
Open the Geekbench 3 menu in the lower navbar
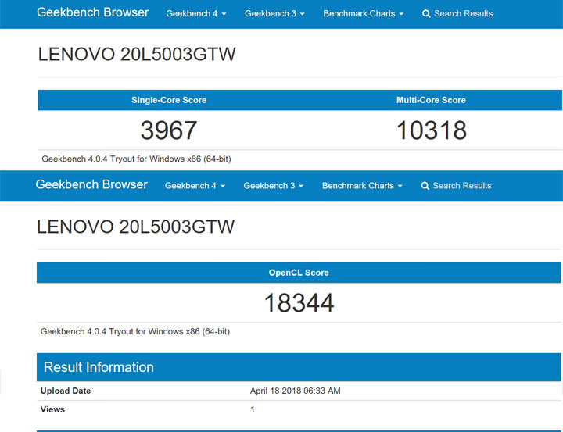pyautogui.click(x=273, y=186)
